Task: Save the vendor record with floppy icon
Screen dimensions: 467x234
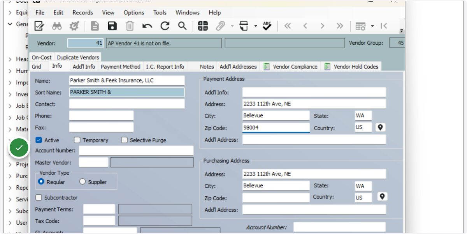Action: point(112,26)
